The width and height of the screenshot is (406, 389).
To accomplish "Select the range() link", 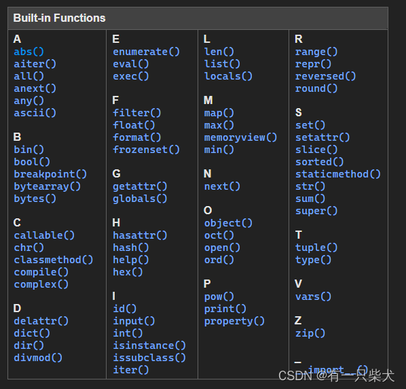I will (316, 52).
